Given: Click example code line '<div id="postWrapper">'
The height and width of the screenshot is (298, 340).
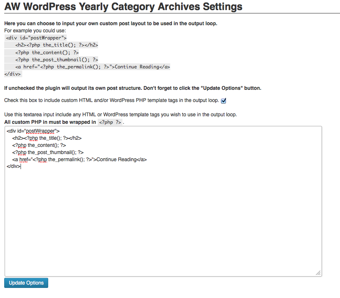Looking at the screenshot, I should [x=36, y=38].
